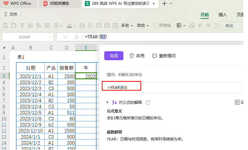The height and width of the screenshot is (150, 248).
Task: Click the borders icon
Action: pos(179,25)
